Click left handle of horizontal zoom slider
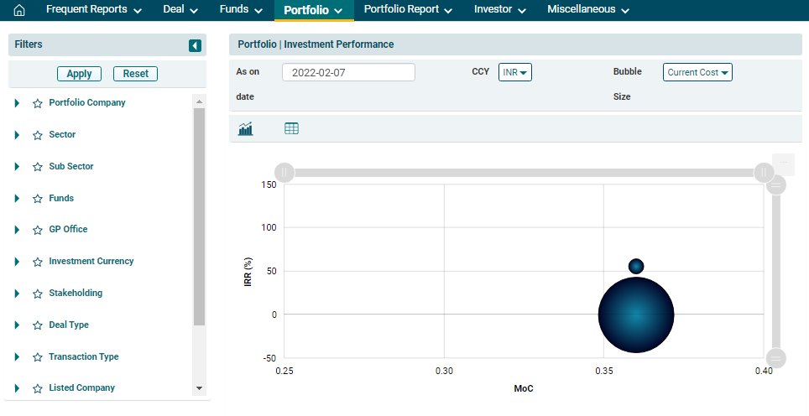Image resolution: width=809 pixels, height=416 pixels. (x=284, y=173)
